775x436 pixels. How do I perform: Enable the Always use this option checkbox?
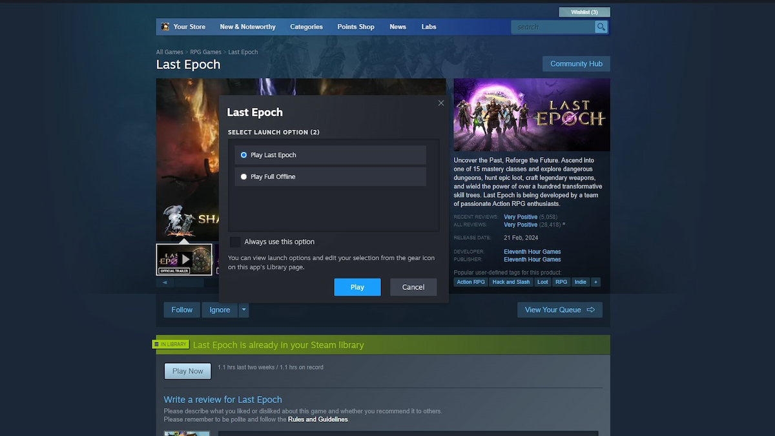coord(235,242)
